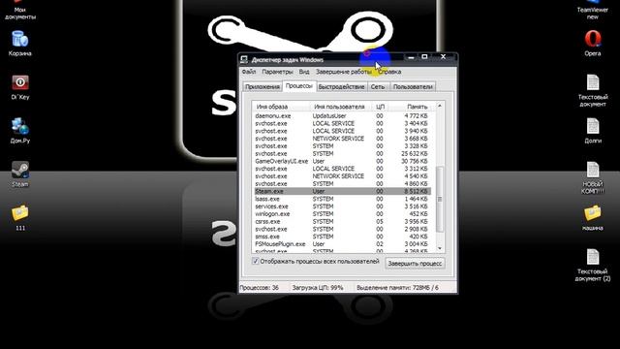Click Процессов: 36 in the status bar
The width and height of the screenshot is (620, 349).
tap(260, 288)
